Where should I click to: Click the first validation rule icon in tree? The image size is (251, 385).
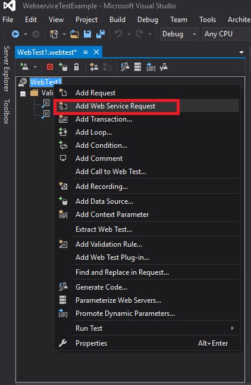(x=46, y=103)
